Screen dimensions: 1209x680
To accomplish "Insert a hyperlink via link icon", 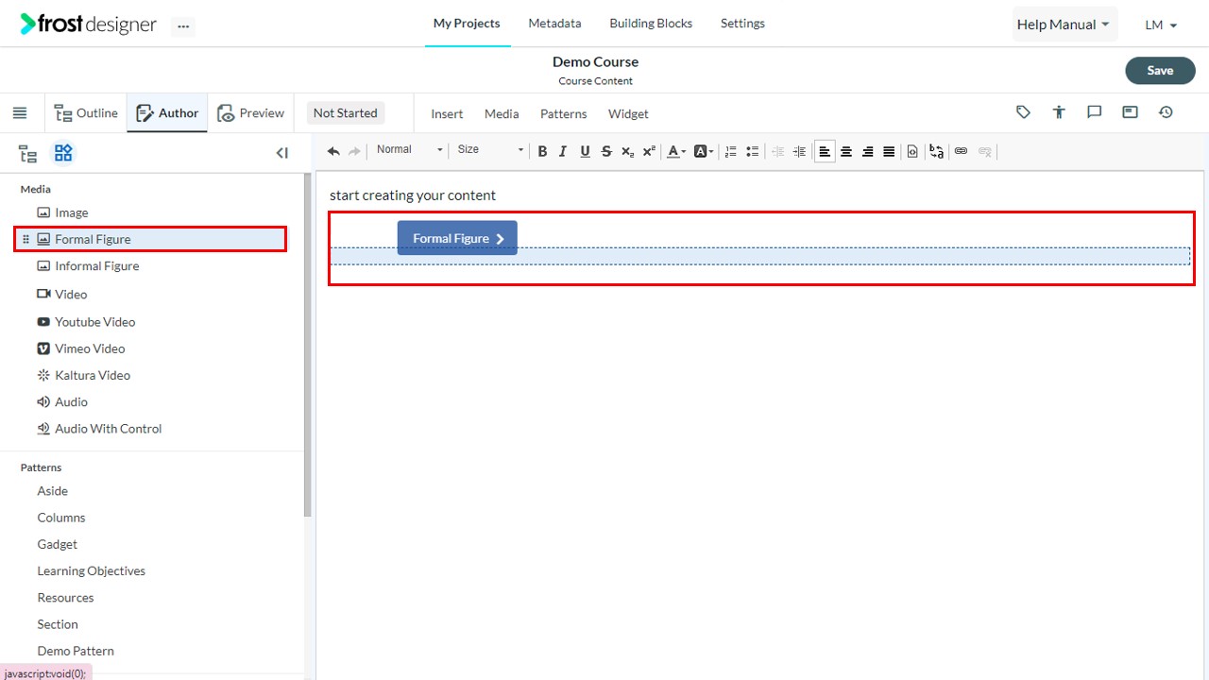I will (961, 151).
